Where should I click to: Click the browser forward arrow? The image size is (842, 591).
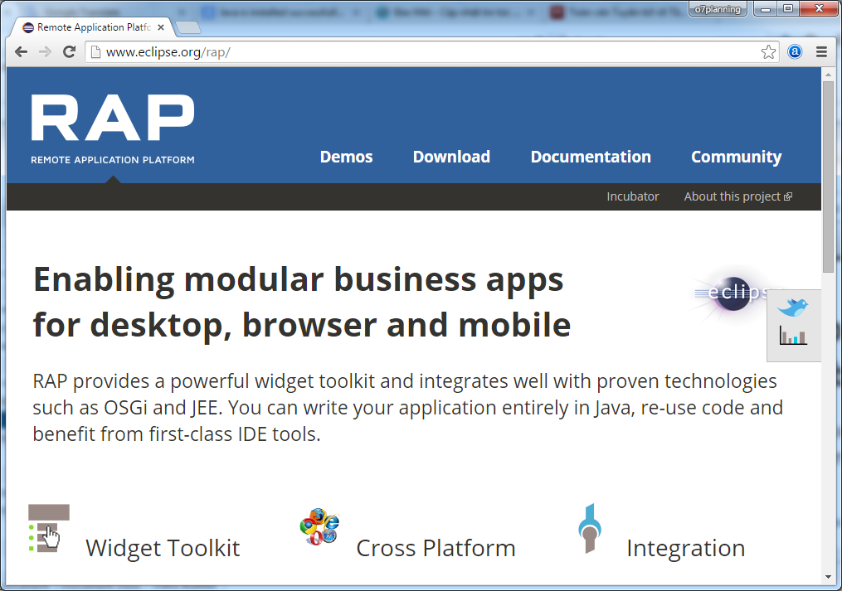45,52
